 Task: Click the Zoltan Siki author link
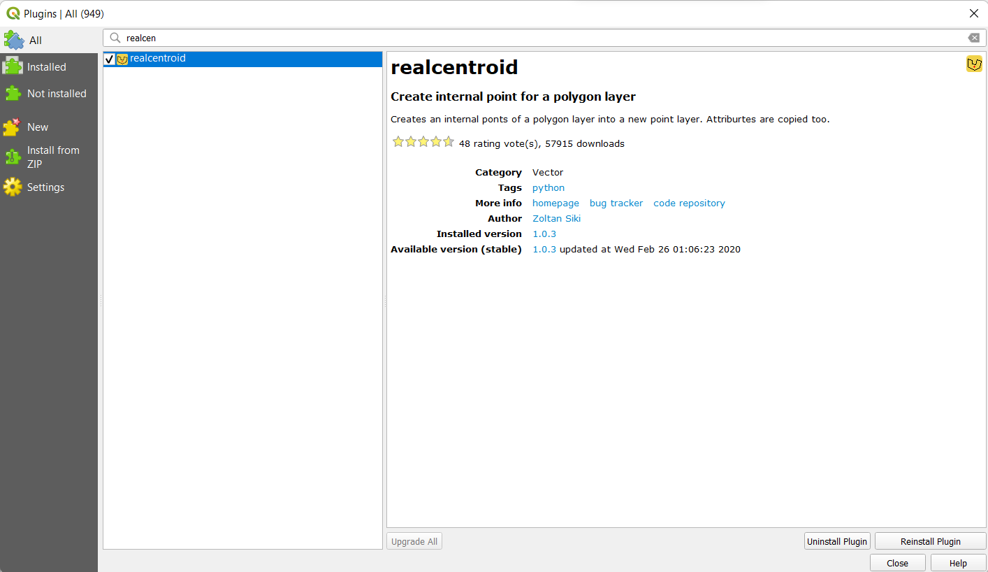556,218
